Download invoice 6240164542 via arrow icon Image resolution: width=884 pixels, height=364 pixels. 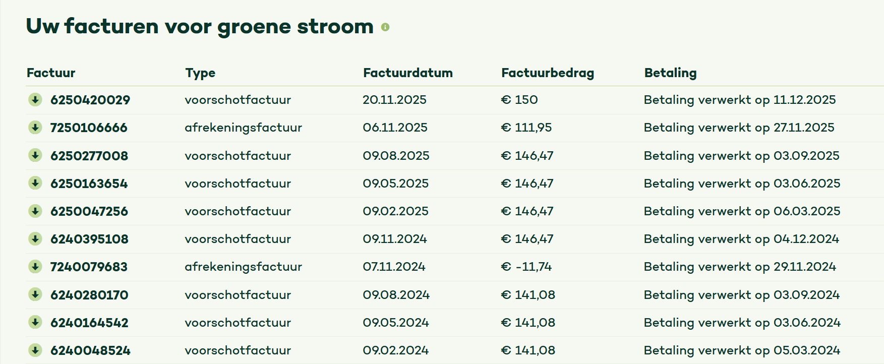[x=35, y=322]
